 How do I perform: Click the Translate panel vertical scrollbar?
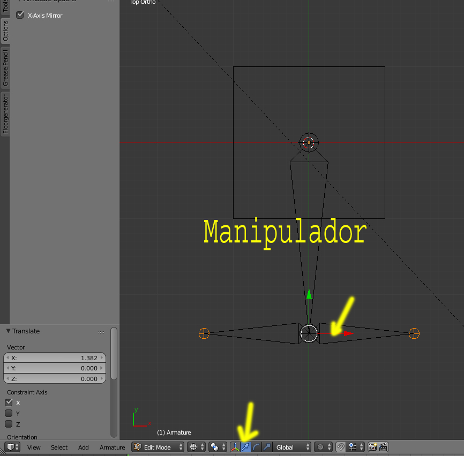tap(114, 353)
